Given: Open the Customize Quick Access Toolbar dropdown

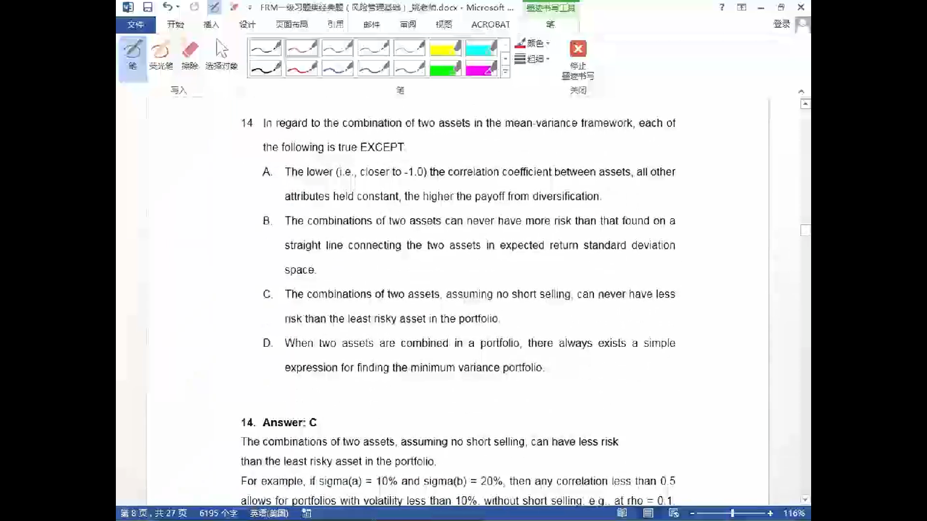Looking at the screenshot, I should pyautogui.click(x=250, y=8).
